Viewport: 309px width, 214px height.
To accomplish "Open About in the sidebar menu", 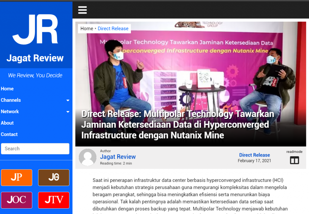I will tap(7, 123).
